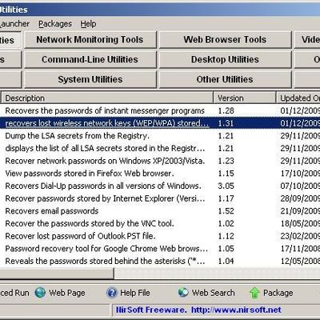
Task: Click the Web Page button label
Action: [x=67, y=293]
